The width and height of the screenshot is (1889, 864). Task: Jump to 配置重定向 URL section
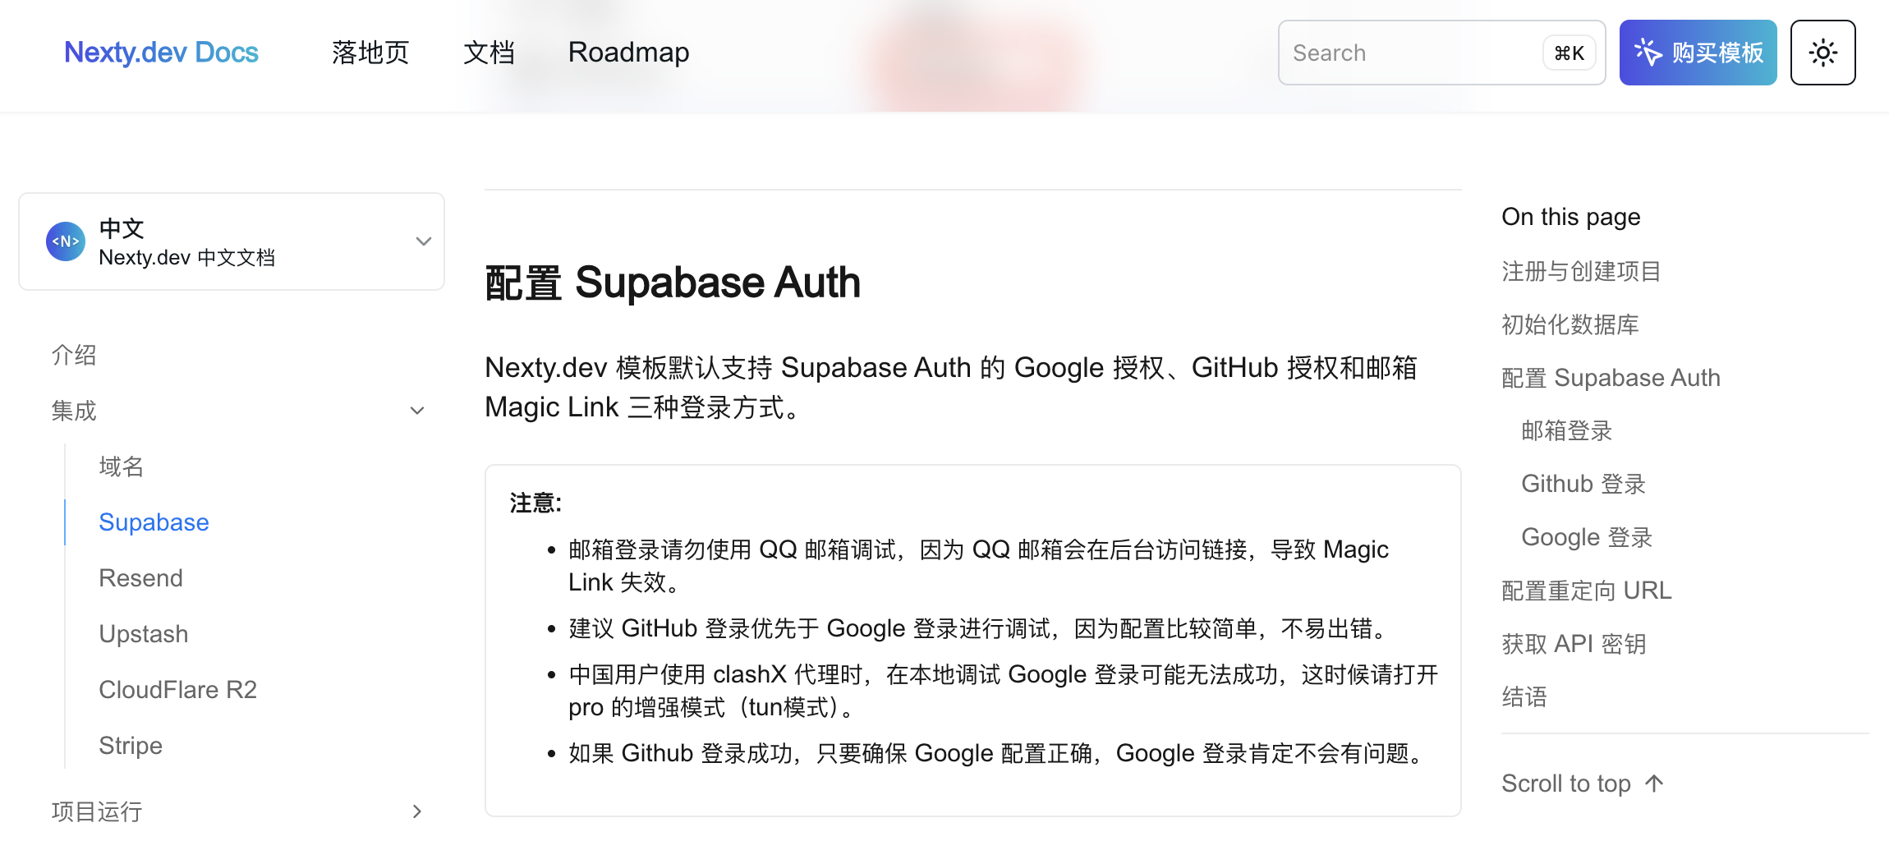pyautogui.click(x=1586, y=591)
